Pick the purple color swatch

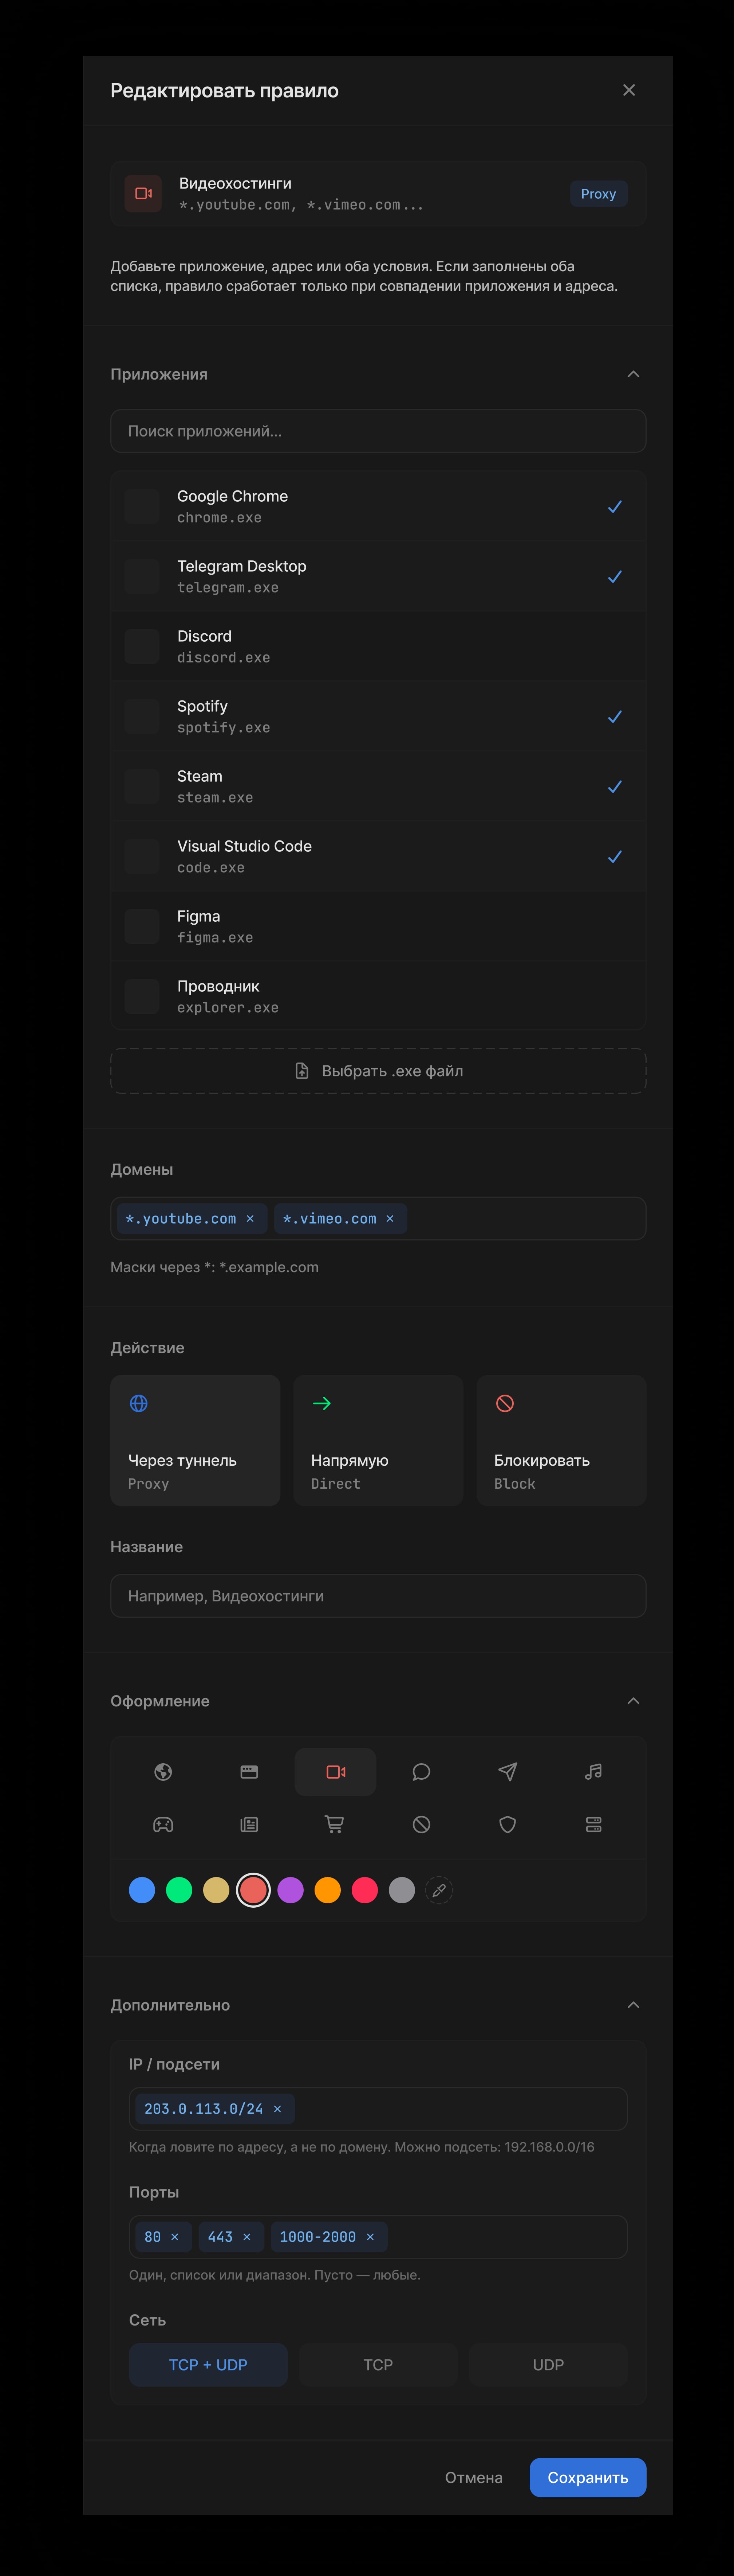click(x=291, y=1890)
